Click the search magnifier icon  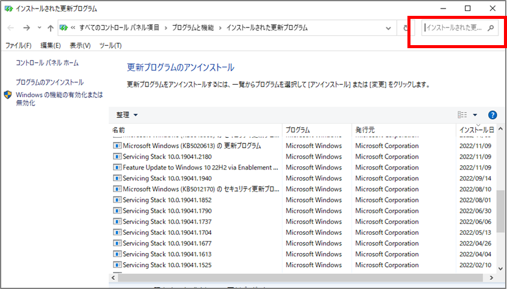click(491, 28)
